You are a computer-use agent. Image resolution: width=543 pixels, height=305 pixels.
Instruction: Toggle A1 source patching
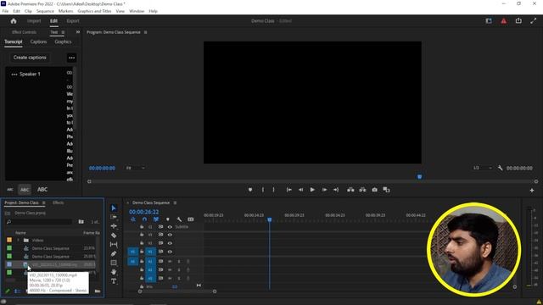coord(132,262)
